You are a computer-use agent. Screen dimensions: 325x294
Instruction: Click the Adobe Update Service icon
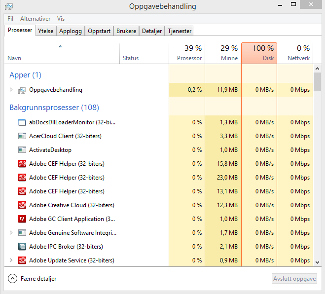(22, 260)
